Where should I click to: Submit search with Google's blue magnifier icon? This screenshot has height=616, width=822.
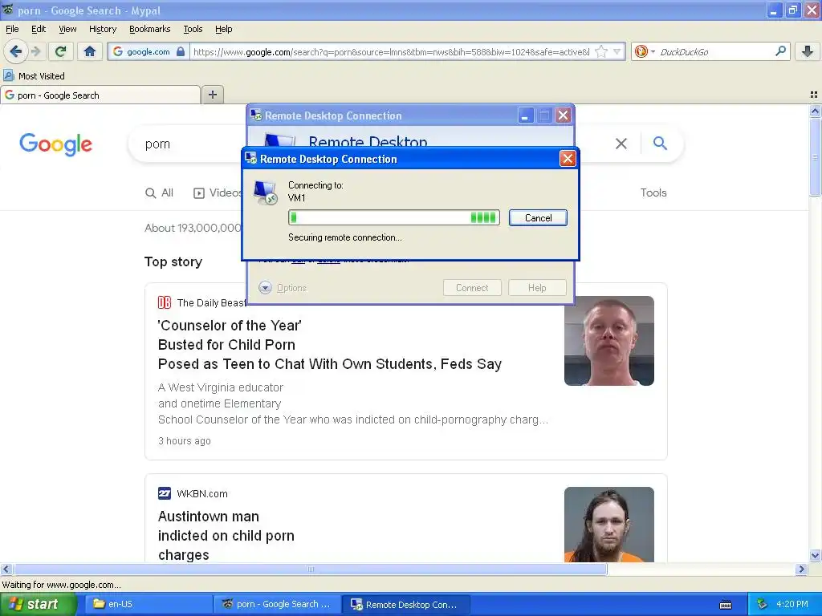660,143
